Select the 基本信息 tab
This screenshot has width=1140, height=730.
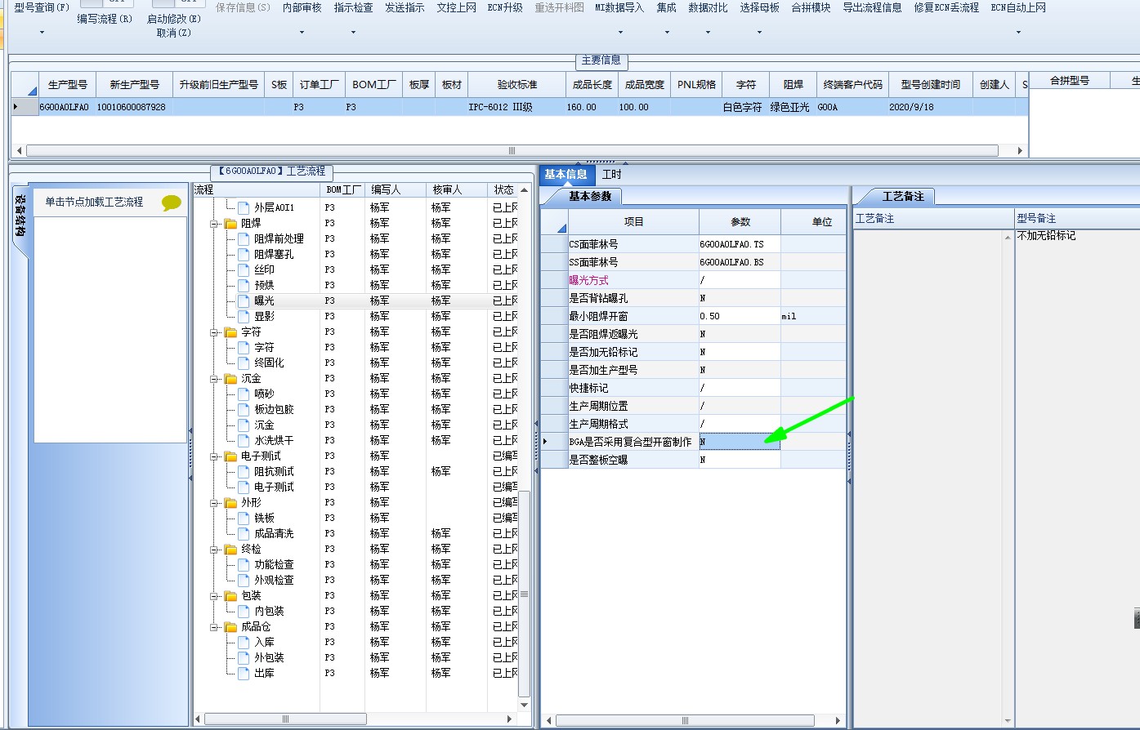coord(566,174)
